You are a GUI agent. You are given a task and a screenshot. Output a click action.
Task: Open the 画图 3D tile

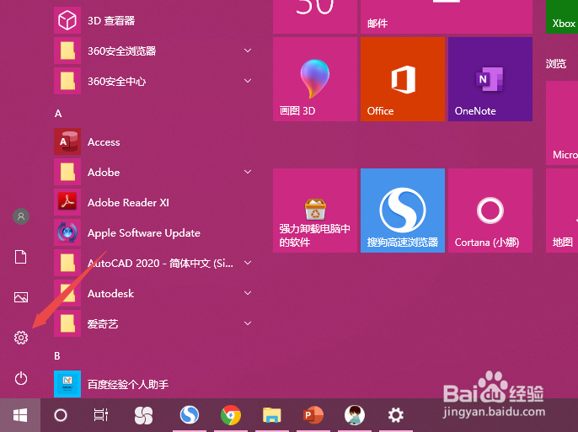[x=315, y=79]
